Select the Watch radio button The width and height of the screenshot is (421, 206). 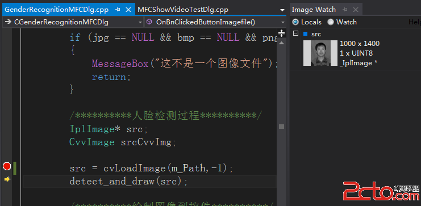pyautogui.click(x=342, y=22)
